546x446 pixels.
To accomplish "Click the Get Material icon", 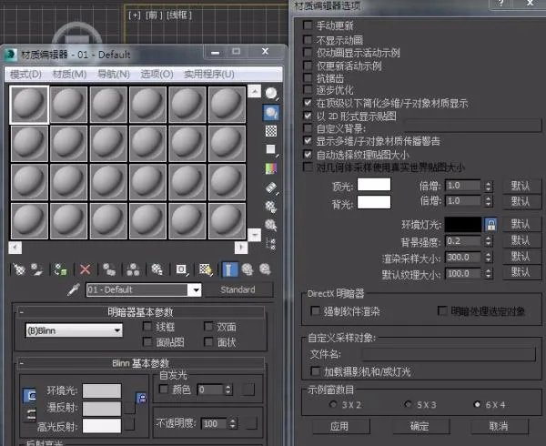I will [19, 269].
